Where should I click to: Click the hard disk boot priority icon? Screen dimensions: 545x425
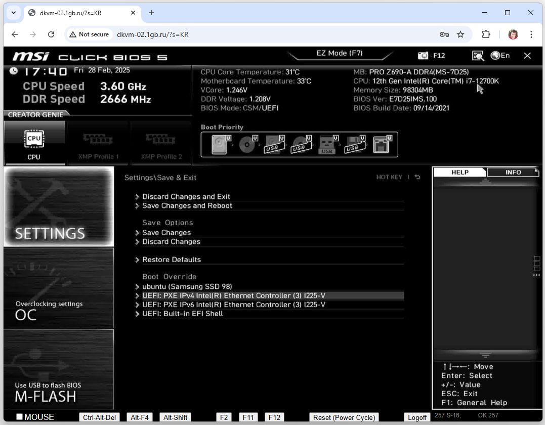pos(219,144)
